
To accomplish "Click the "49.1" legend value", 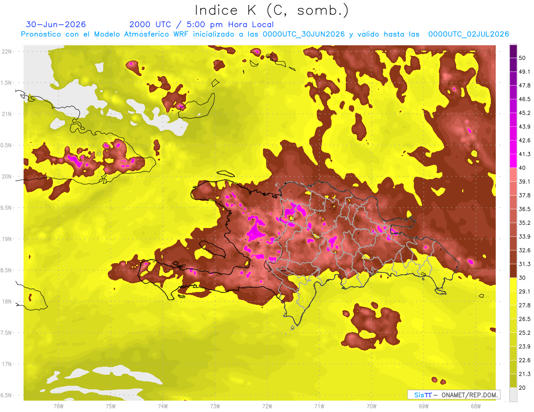I will point(525,72).
